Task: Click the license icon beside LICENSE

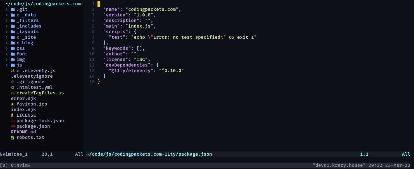Action: (x=13, y=115)
